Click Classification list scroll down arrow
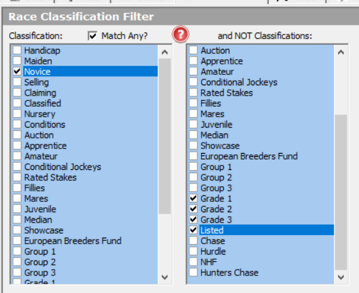Image resolution: width=359 pixels, height=293 pixels. point(164,277)
